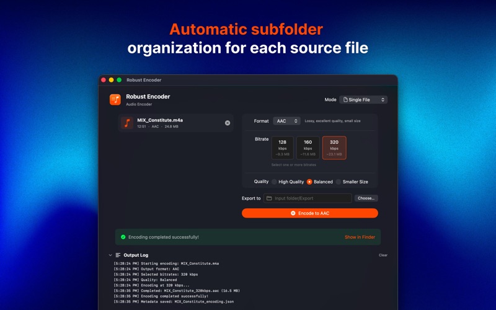Click green checkmark success icon
The width and height of the screenshot is (496, 310).
[x=123, y=237]
